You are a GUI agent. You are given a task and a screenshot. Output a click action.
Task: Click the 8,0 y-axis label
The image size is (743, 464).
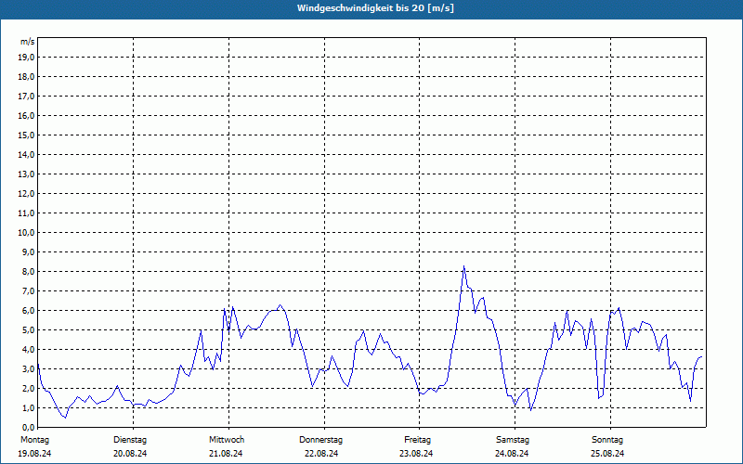(x=28, y=272)
